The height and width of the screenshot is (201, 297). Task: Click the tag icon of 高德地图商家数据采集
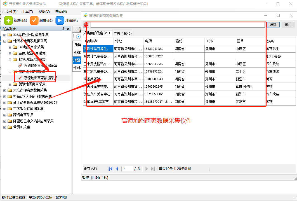20,78
